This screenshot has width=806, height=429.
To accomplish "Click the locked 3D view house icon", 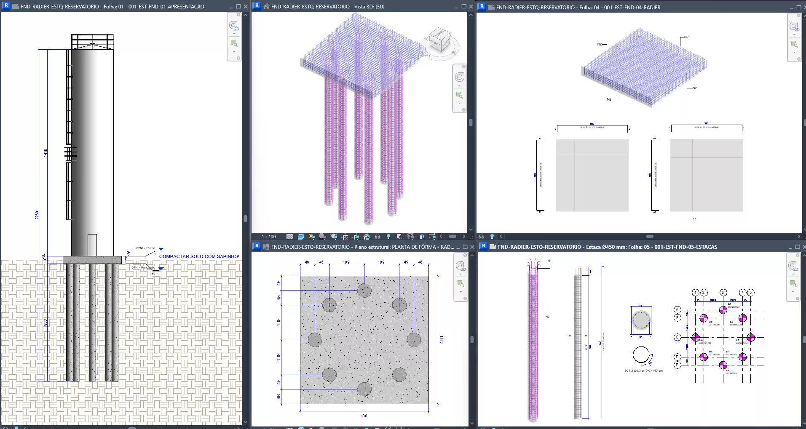I will point(367,237).
